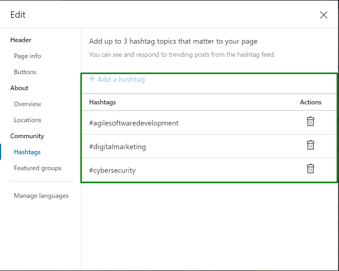Delete the #agilesoftwaredevelopment hashtag

click(x=310, y=121)
